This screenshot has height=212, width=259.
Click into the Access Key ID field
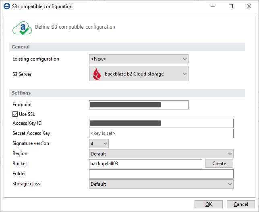[161, 123]
